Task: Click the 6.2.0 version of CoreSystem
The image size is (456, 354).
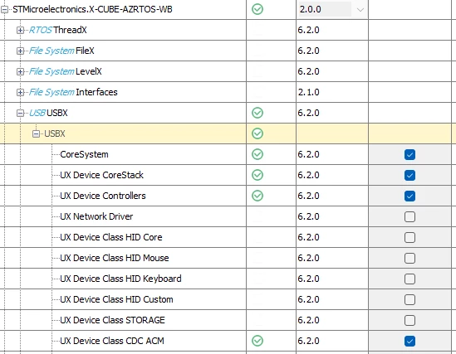Action: point(308,154)
